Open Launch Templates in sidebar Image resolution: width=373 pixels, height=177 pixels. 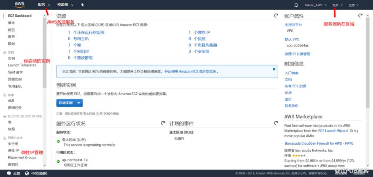(22, 65)
